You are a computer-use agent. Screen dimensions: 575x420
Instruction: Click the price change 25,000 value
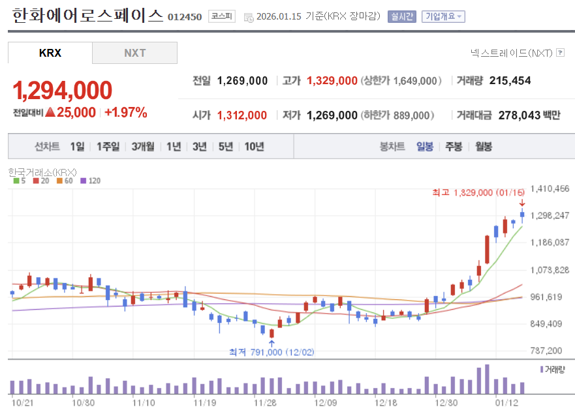(76, 113)
